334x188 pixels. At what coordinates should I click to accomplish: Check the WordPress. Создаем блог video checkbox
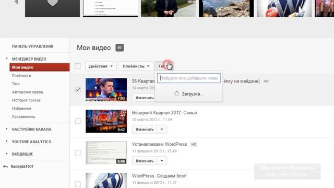(78, 184)
